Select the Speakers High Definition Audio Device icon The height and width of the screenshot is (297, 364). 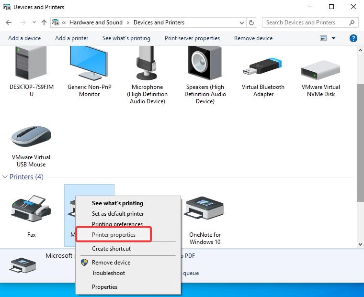205,63
